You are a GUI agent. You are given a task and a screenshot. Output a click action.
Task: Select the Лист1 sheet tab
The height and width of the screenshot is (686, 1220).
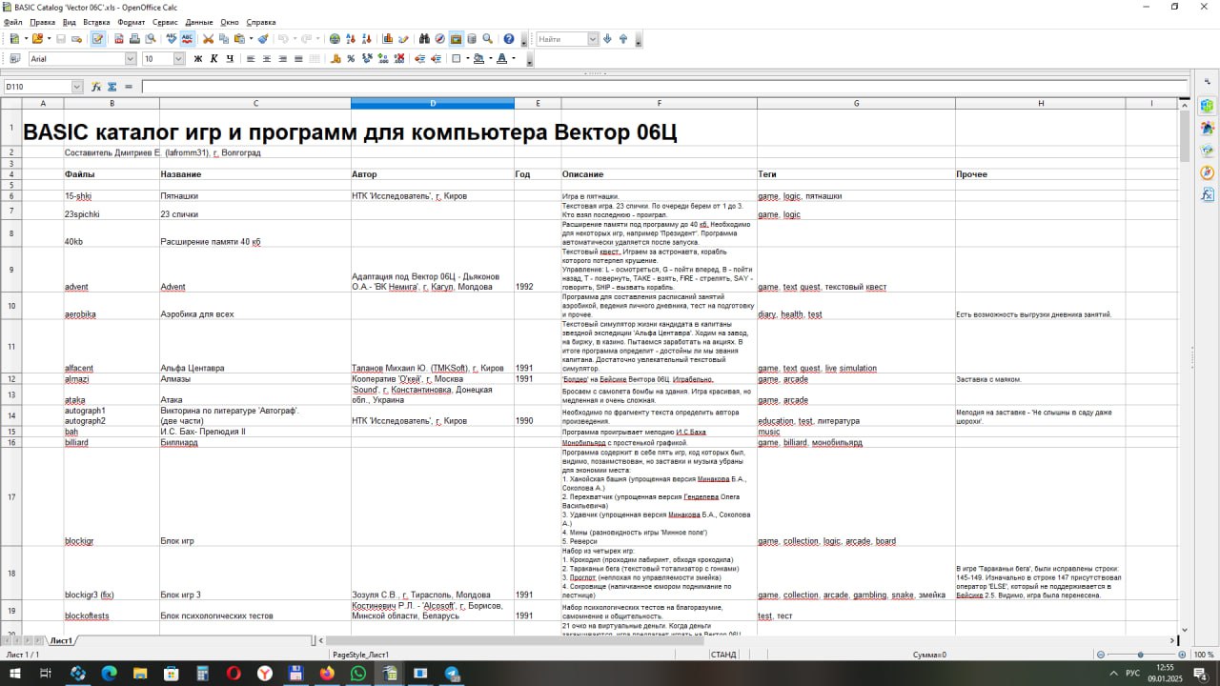61,641
